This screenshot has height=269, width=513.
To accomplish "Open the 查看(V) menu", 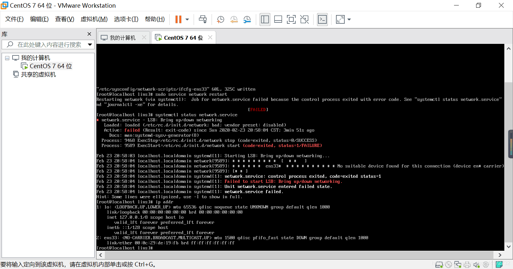I will coord(64,19).
